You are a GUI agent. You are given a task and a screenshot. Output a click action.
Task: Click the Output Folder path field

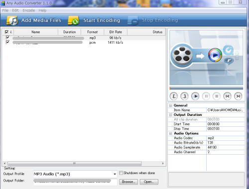75,182
